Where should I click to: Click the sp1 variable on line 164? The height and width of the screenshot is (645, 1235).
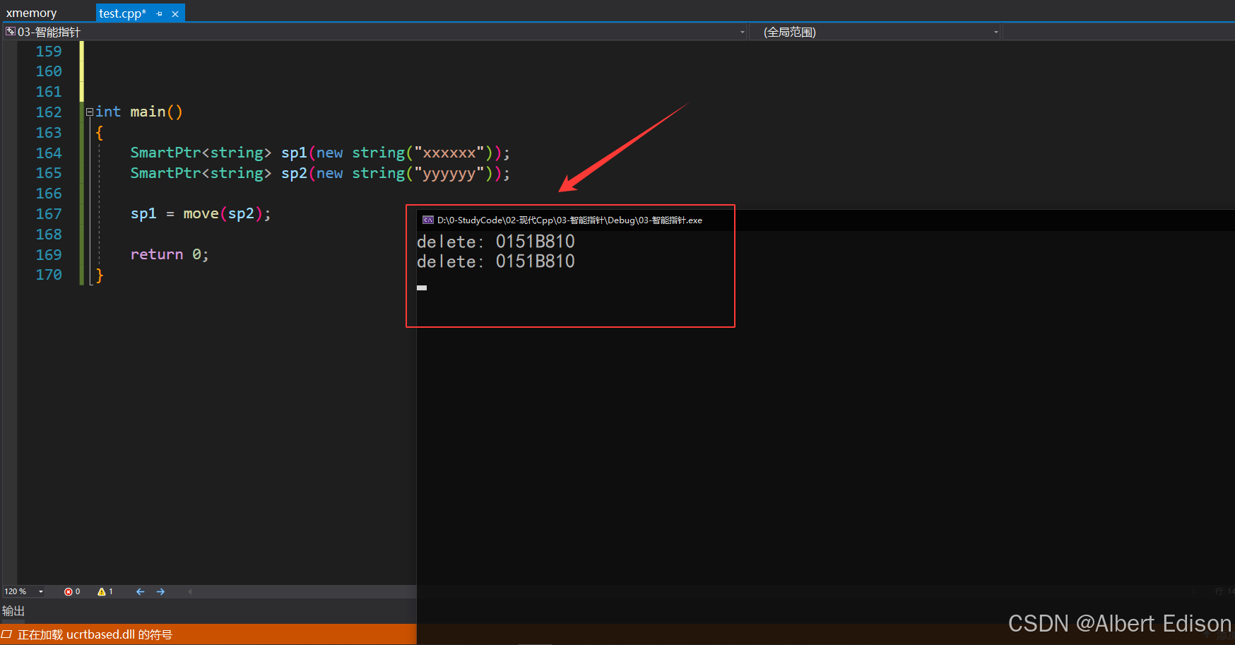pos(294,153)
